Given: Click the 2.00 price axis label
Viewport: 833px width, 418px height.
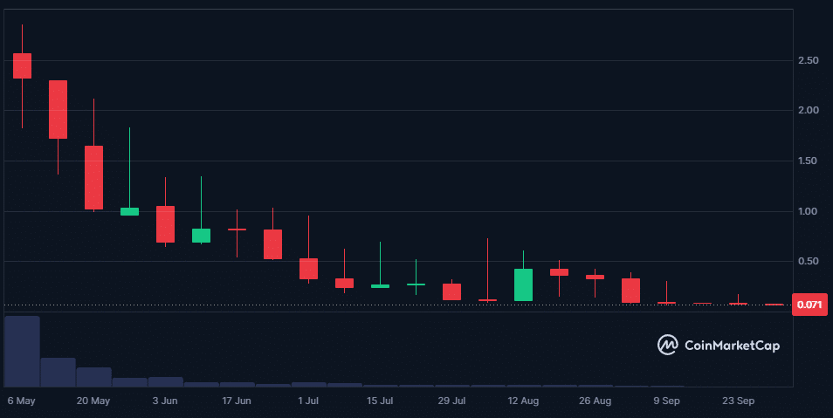Looking at the screenshot, I should (x=807, y=111).
